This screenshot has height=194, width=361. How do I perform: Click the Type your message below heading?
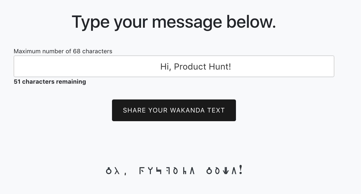[174, 22]
